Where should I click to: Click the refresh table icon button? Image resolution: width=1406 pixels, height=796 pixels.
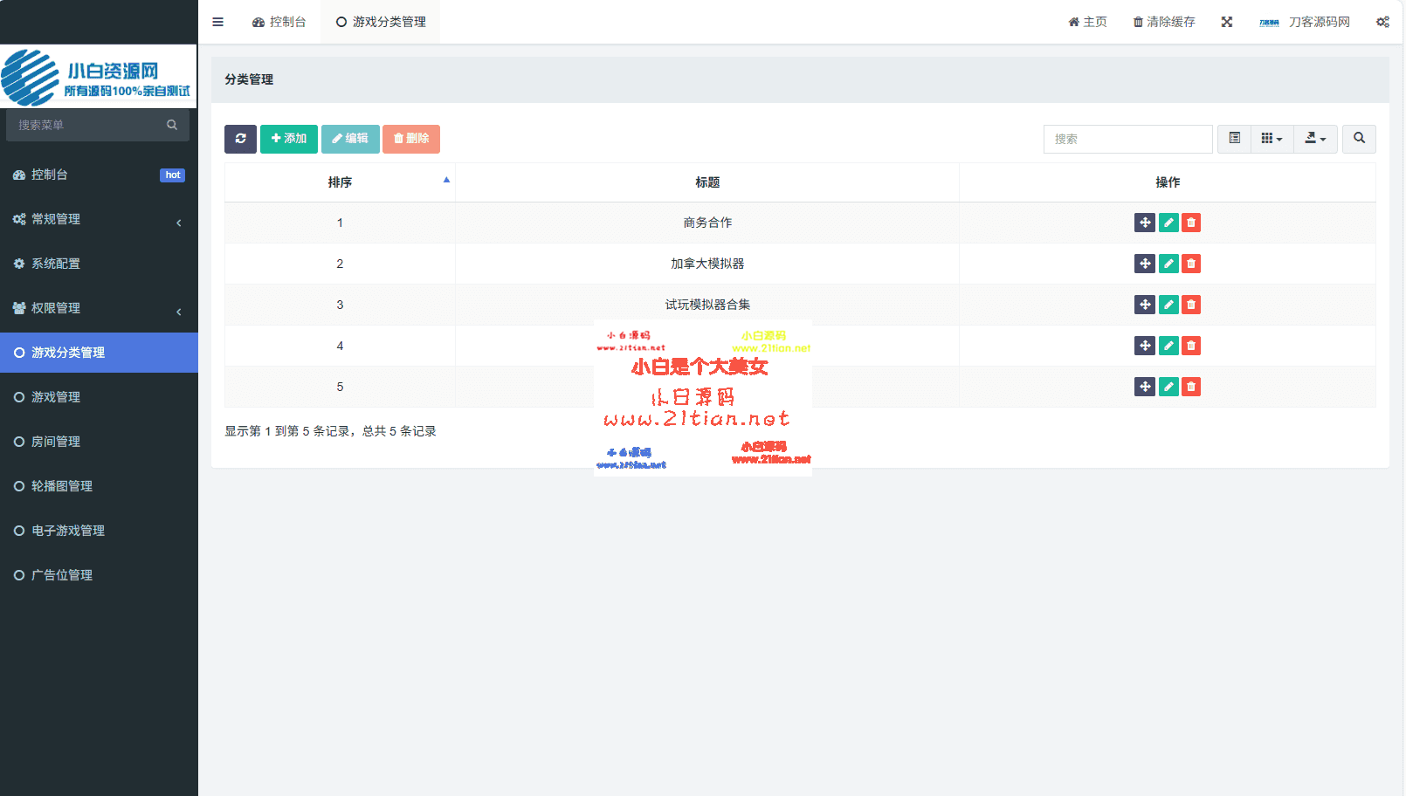(x=240, y=139)
